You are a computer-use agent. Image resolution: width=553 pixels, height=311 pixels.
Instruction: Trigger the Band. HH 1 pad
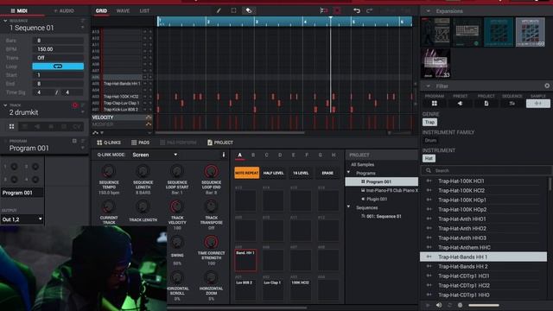(245, 260)
